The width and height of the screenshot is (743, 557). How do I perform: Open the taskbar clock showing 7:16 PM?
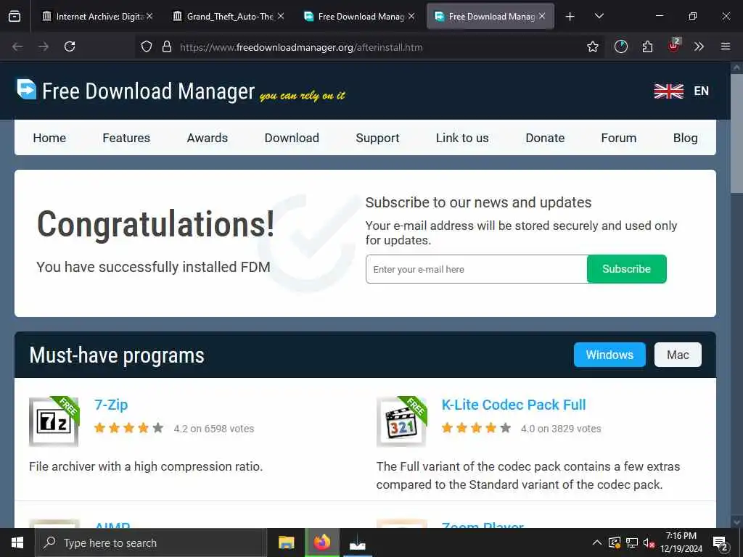tap(681, 542)
